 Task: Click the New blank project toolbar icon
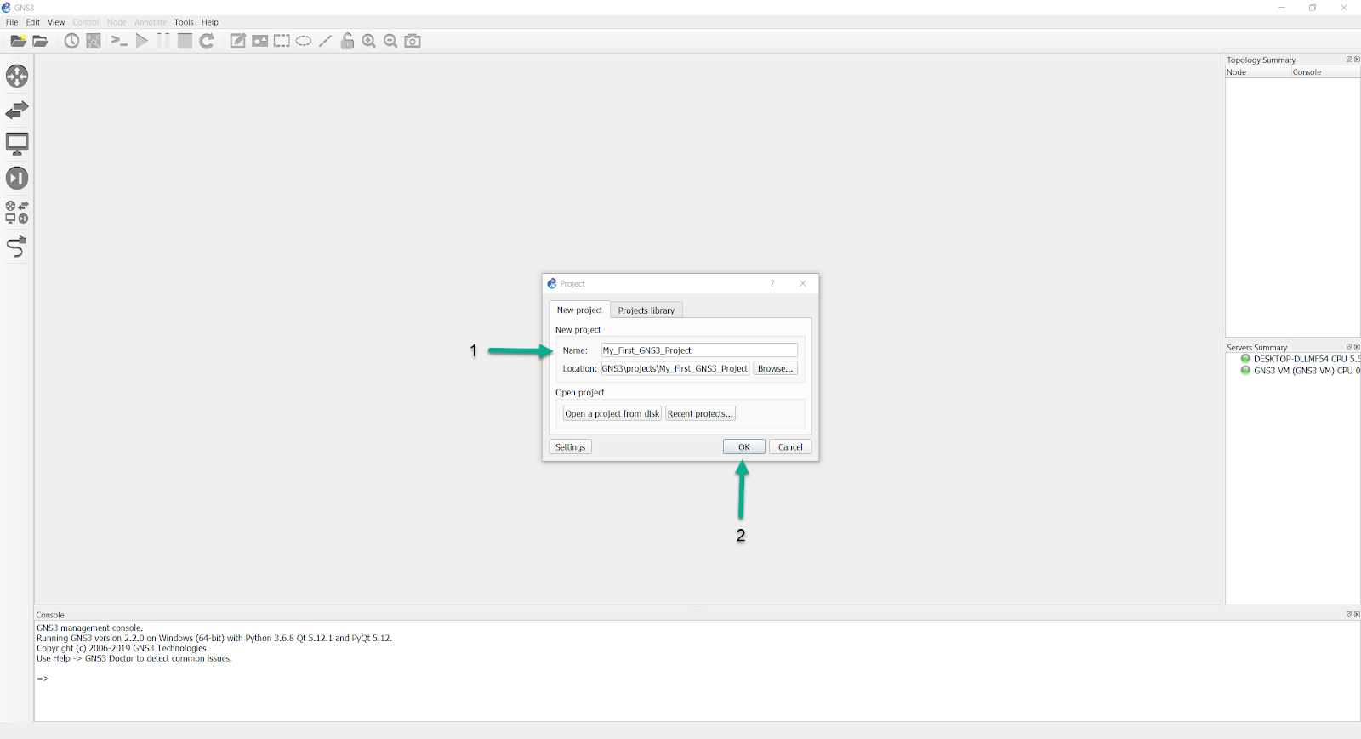18,41
